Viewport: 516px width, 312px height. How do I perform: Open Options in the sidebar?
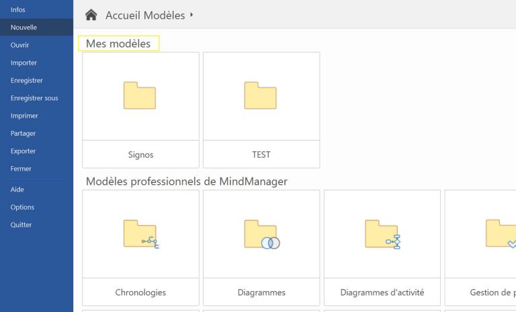22,207
